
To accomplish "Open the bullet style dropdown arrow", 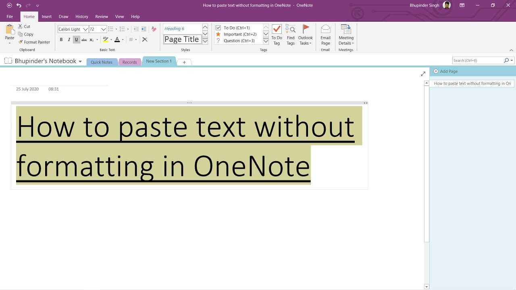I will (x=116, y=29).
